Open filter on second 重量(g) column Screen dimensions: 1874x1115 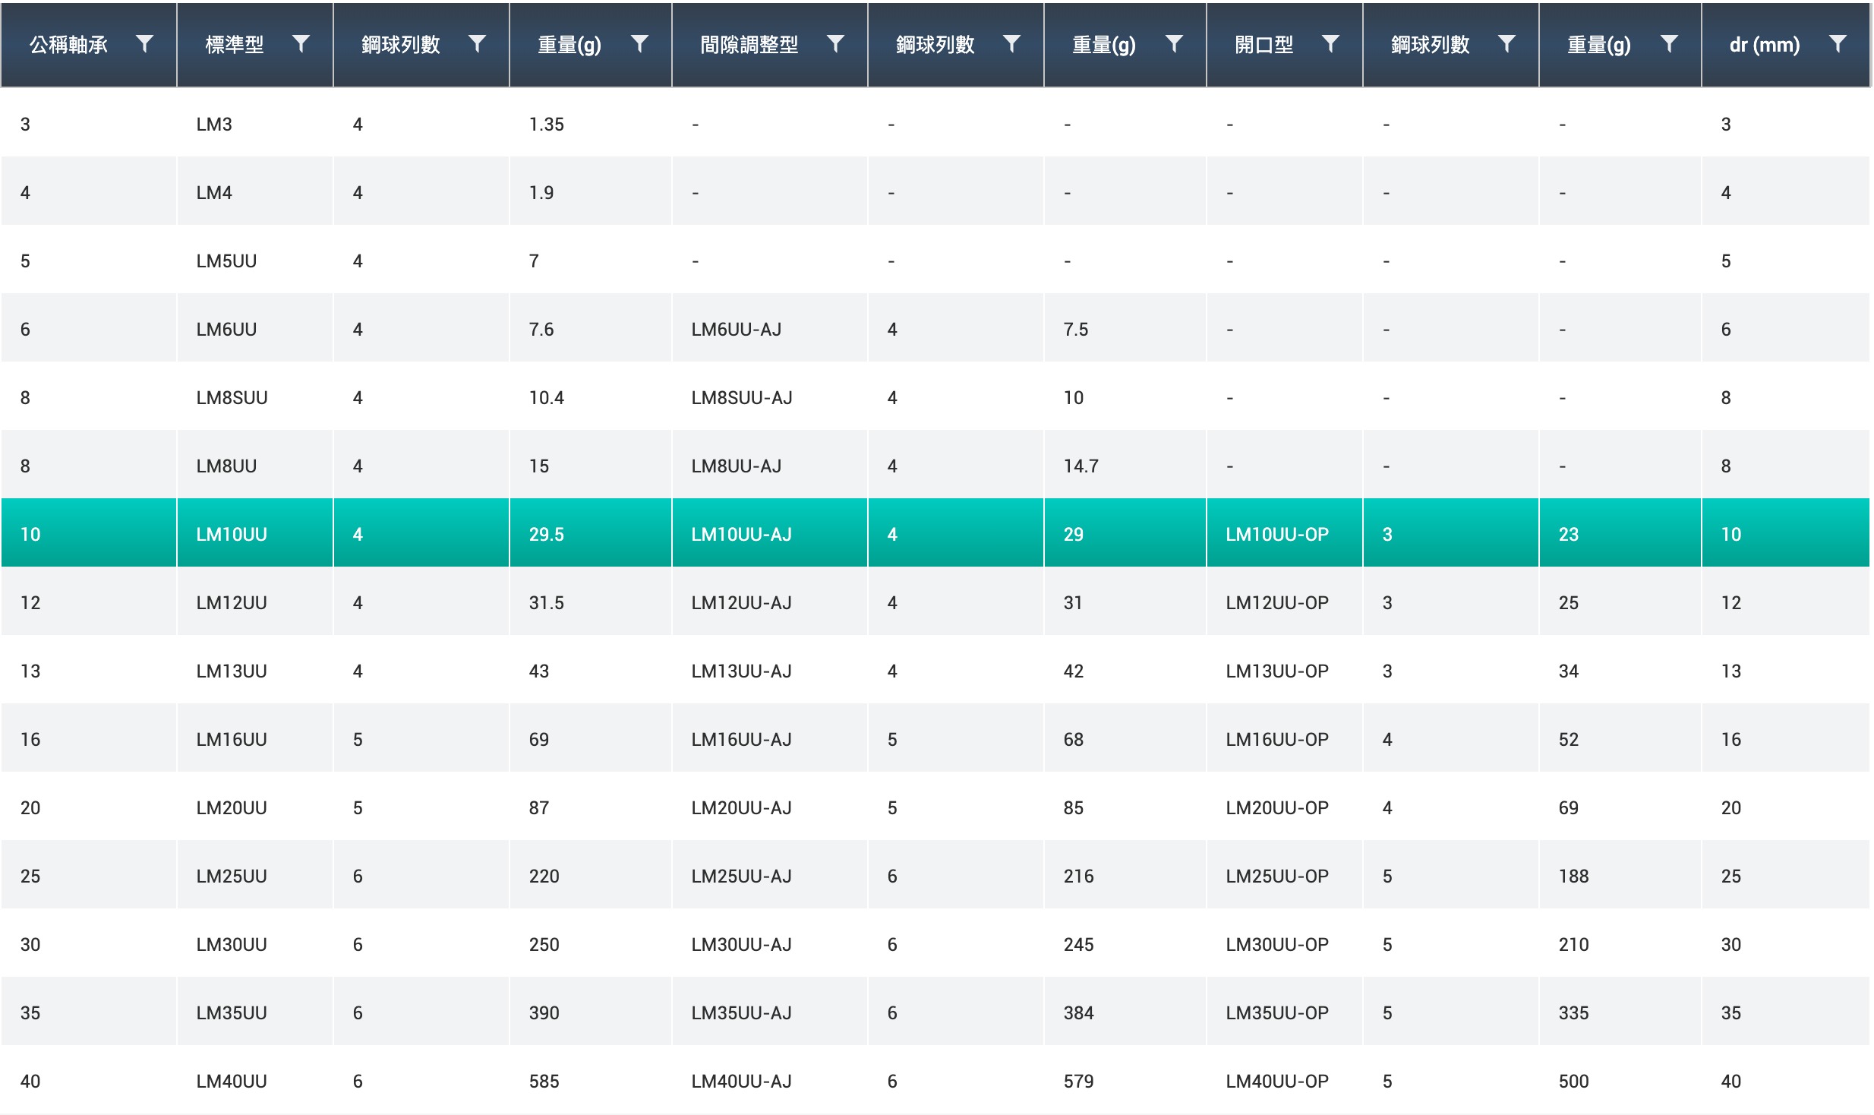1174,44
